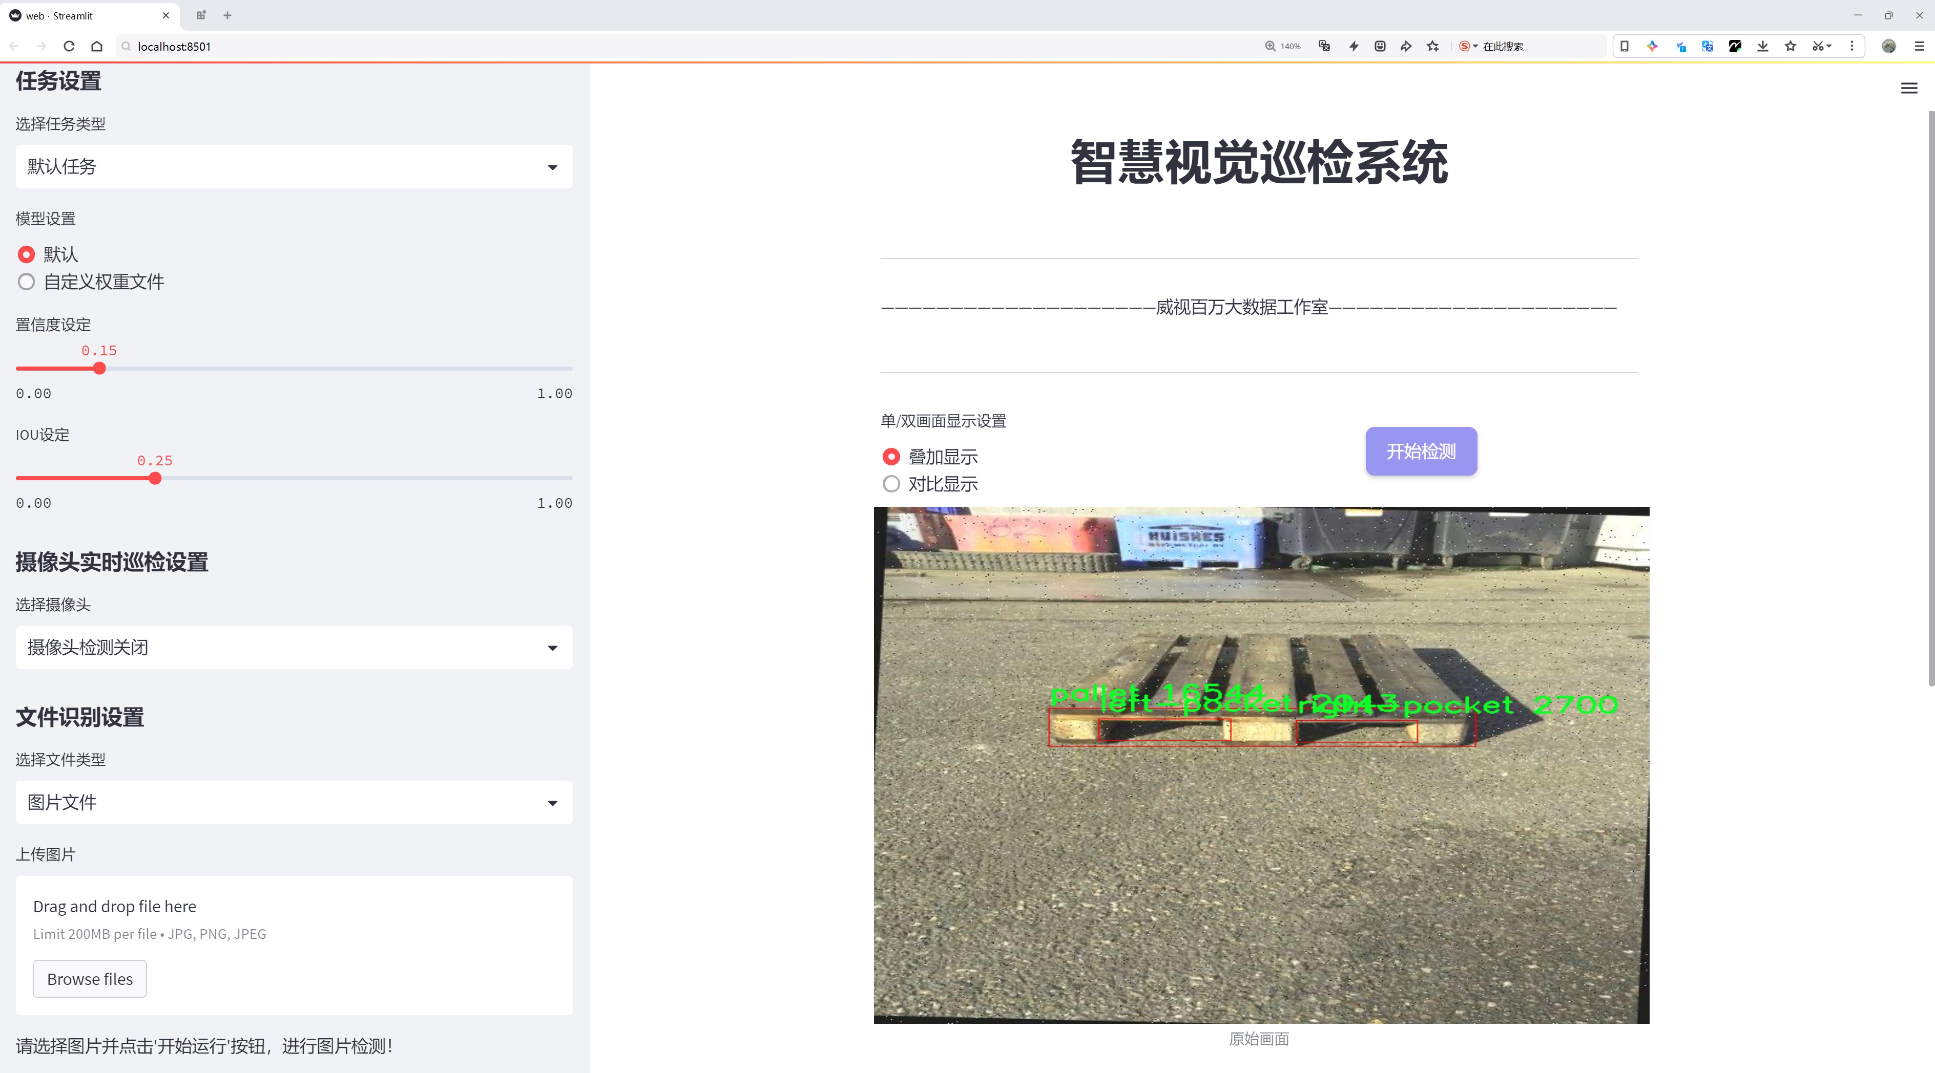The image size is (1935, 1073).
Task: Add page to favorites star-plus icon
Action: pyautogui.click(x=1432, y=47)
